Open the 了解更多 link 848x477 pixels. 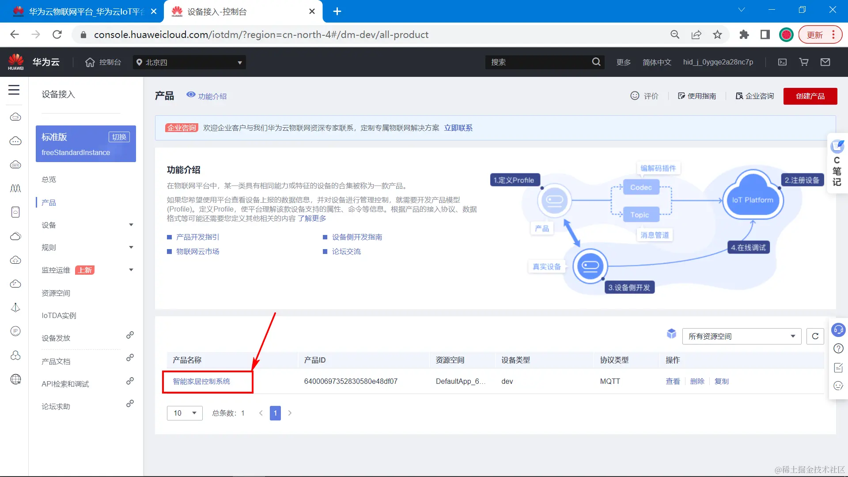pyautogui.click(x=312, y=218)
